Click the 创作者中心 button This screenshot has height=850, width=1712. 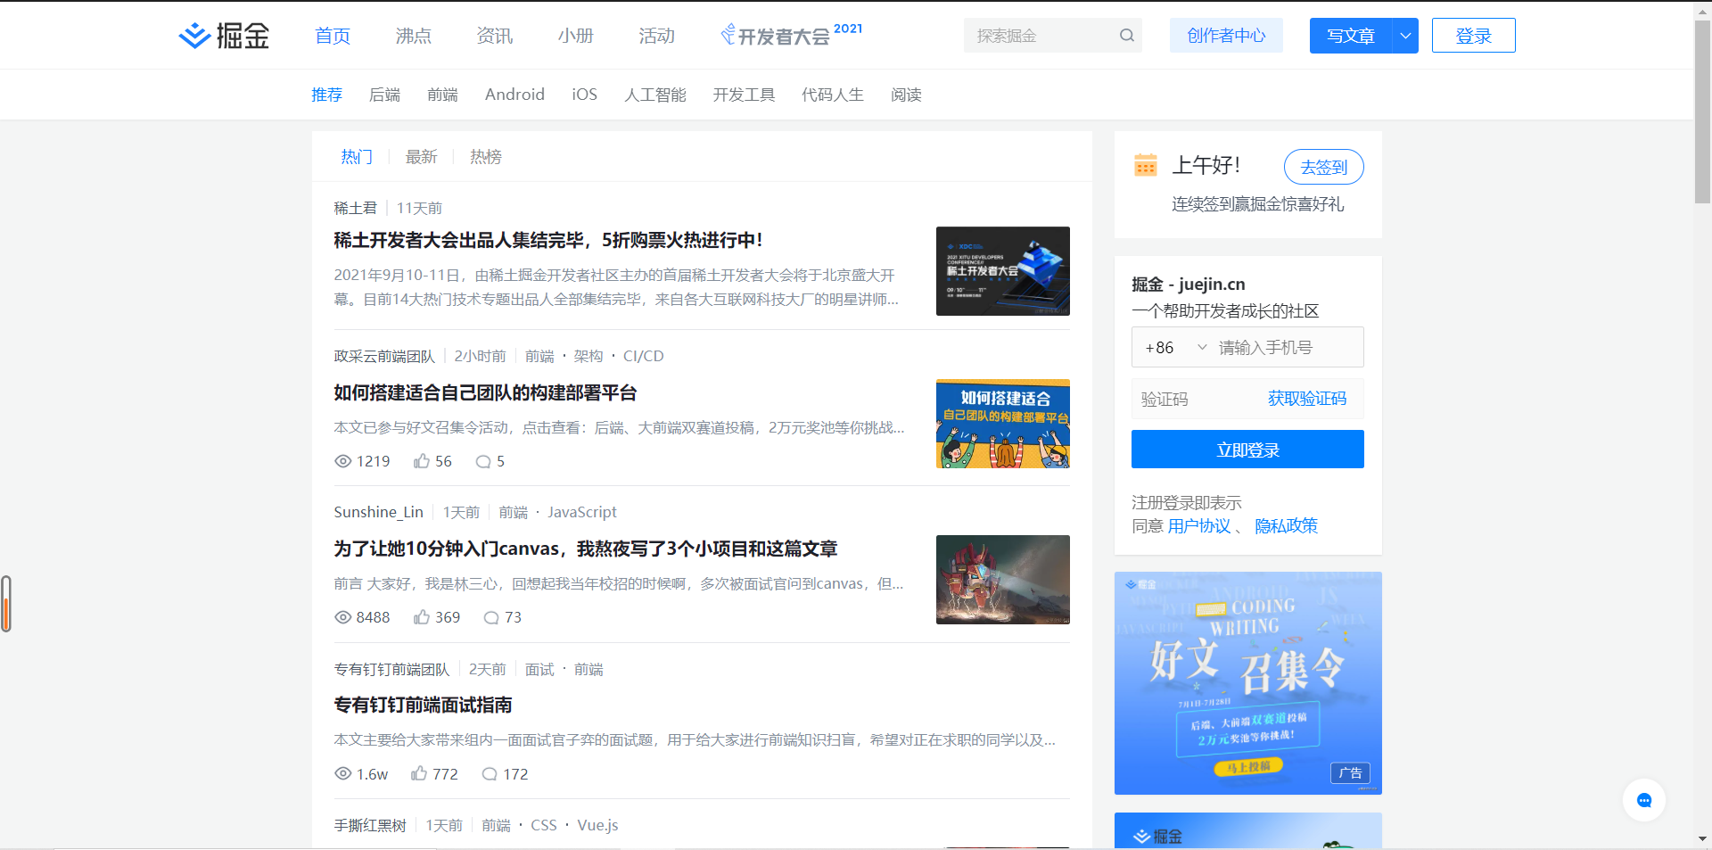pyautogui.click(x=1226, y=36)
